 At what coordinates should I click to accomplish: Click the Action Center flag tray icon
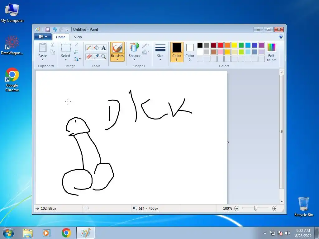tap(280, 233)
